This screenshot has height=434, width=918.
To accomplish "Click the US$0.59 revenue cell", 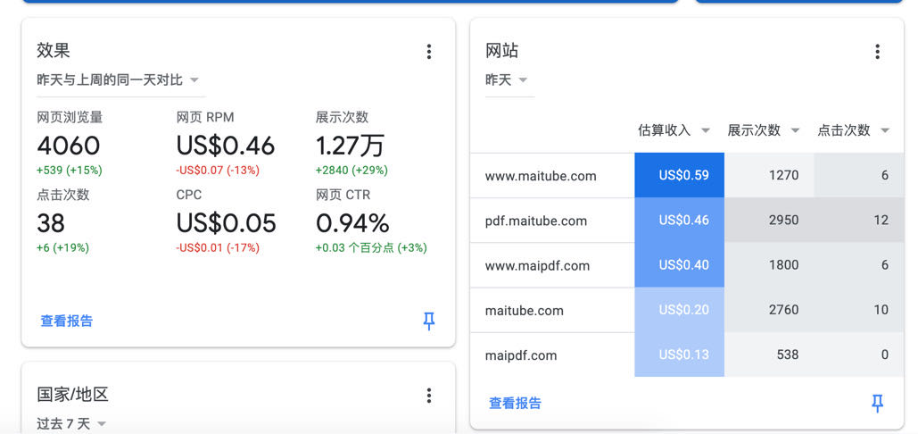I will coord(679,175).
